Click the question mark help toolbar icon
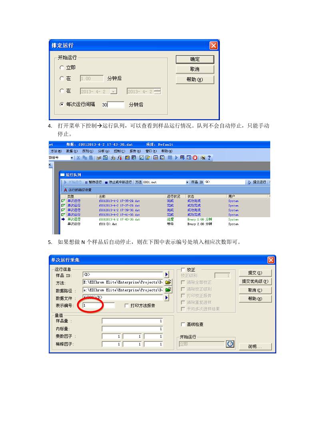Image resolution: width=317 pixels, height=448 pixels. click(209, 158)
